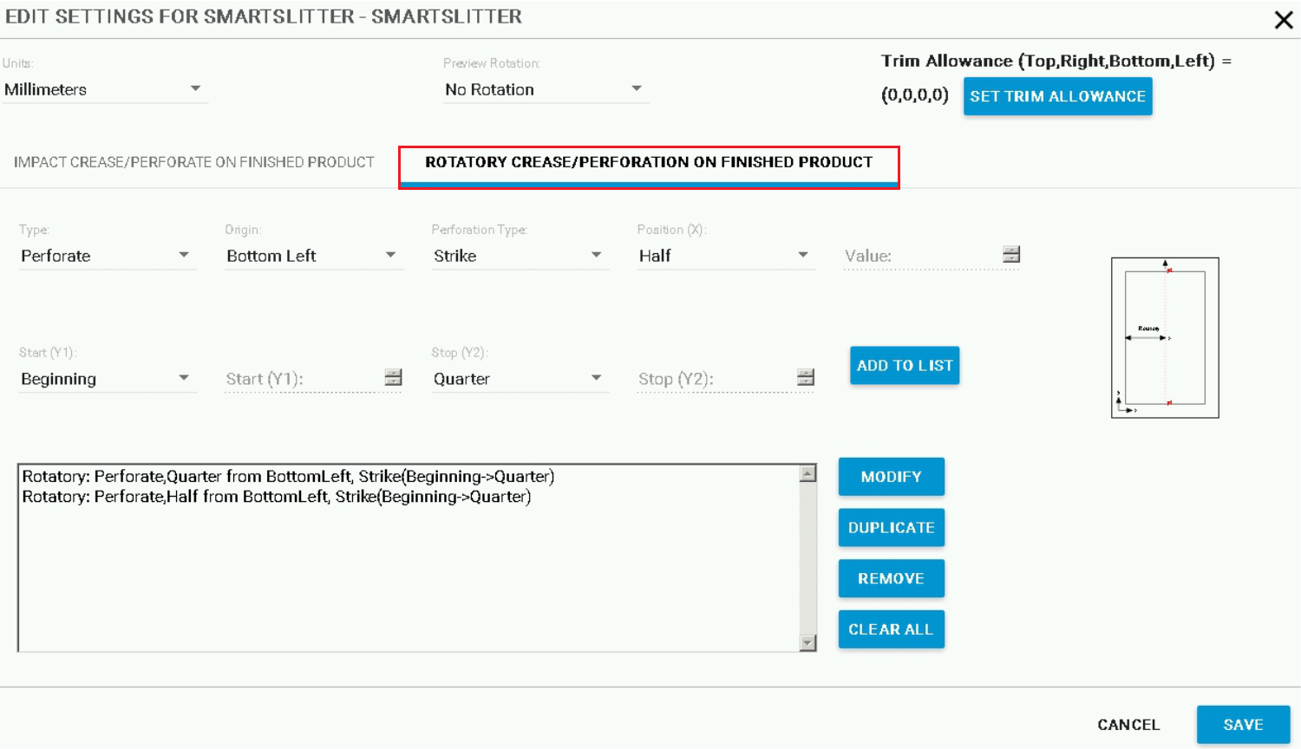Viewport: 1301px width, 749px height.
Task: Click Cancel to discard settings
Action: coord(1128,725)
